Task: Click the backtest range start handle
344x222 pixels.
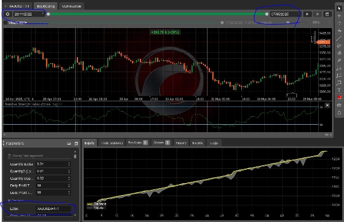Action: click(x=48, y=14)
